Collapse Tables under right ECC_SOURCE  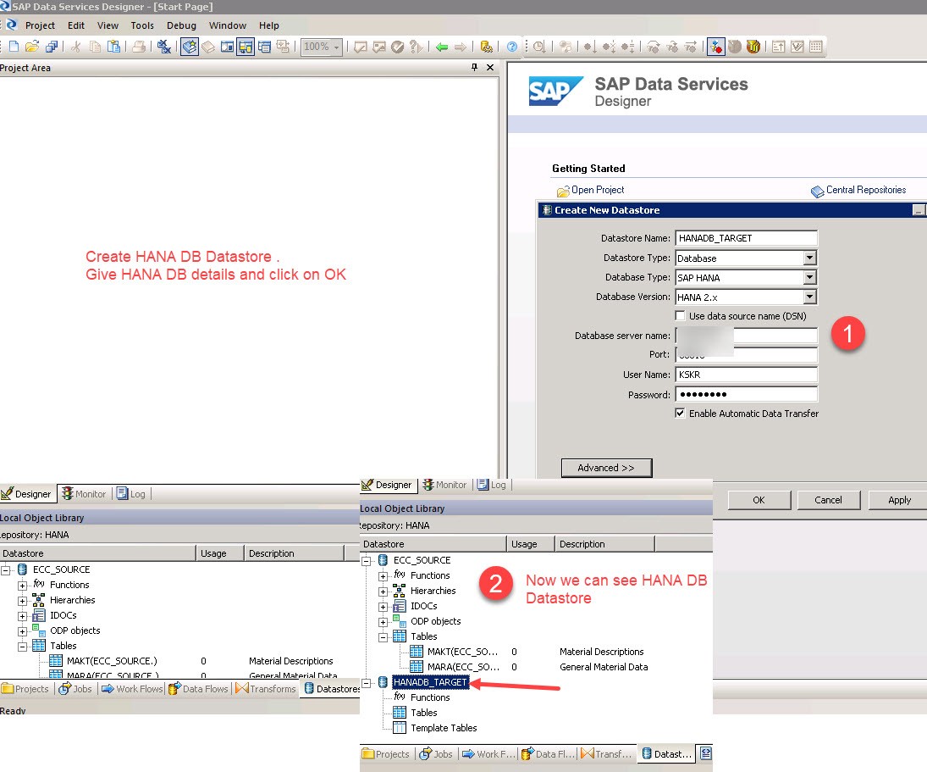[383, 637]
